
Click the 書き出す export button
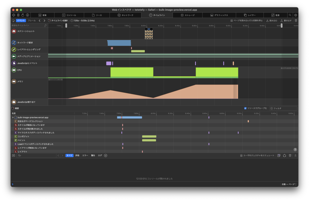coord(286,21)
